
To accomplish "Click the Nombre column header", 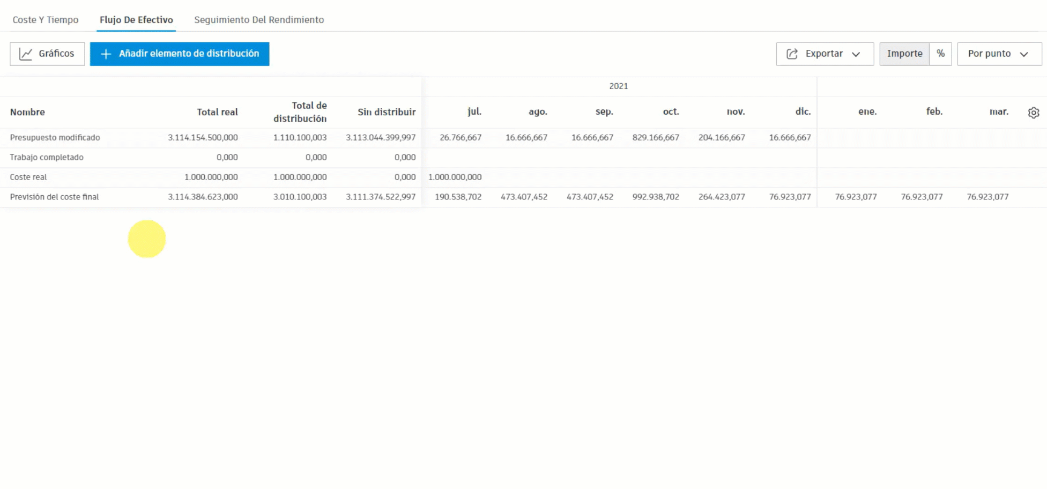I will coord(27,112).
